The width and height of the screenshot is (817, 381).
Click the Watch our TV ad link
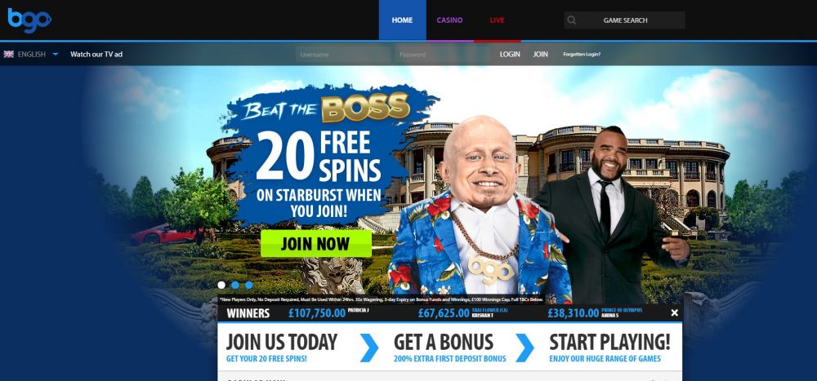point(96,54)
